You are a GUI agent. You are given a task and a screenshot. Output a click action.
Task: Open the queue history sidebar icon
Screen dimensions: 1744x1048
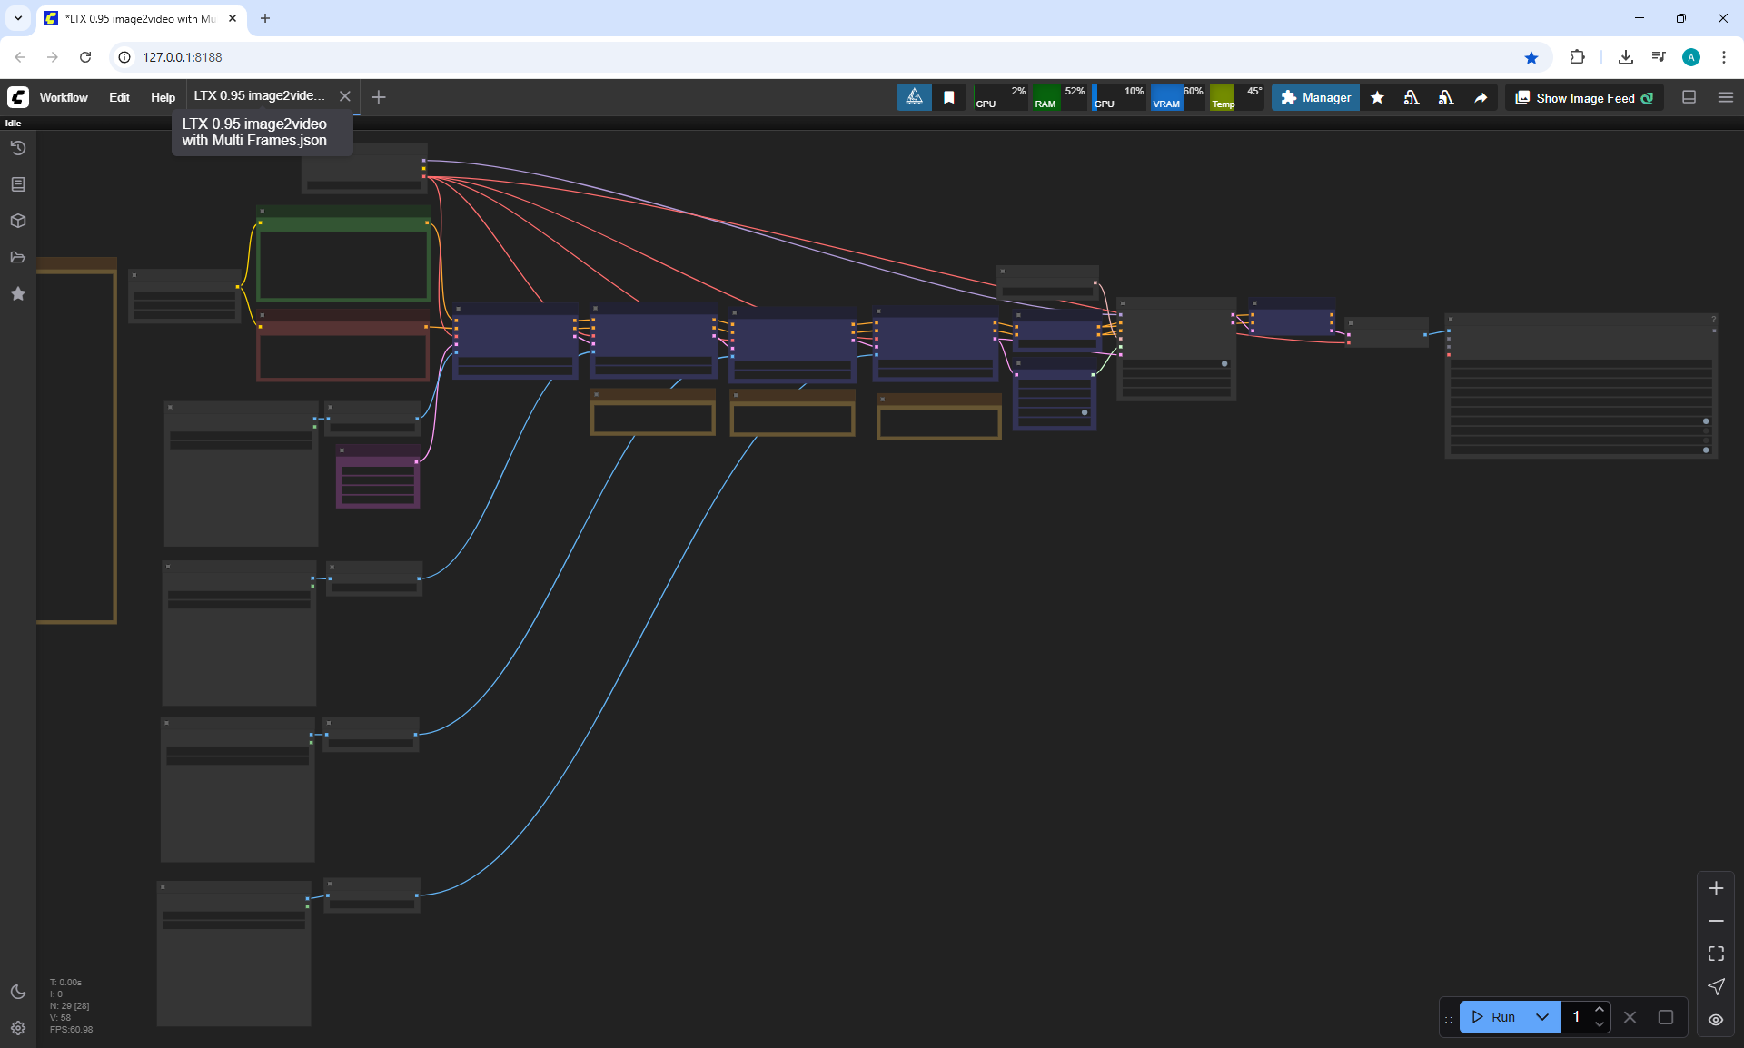(x=17, y=148)
